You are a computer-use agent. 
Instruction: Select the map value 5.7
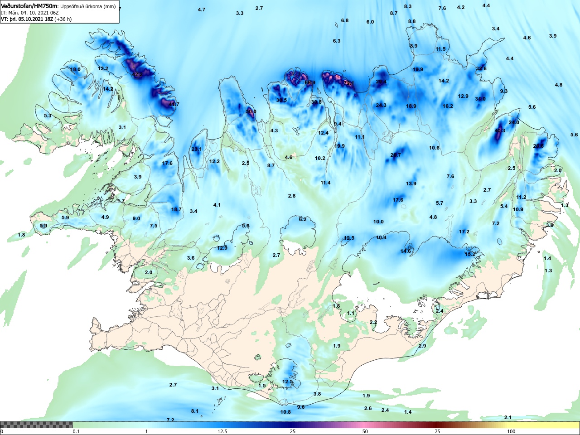click(440, 203)
